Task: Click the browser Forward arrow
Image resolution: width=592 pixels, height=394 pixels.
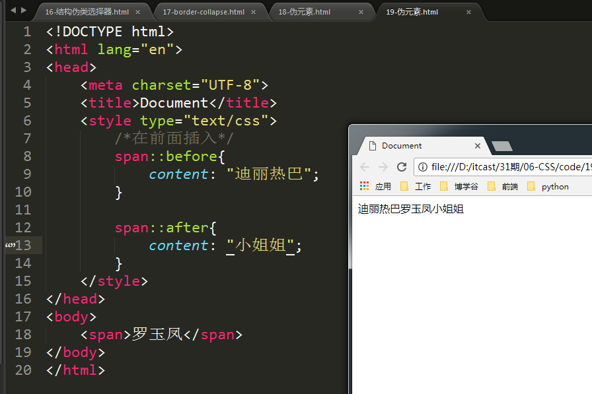Action: [x=383, y=167]
